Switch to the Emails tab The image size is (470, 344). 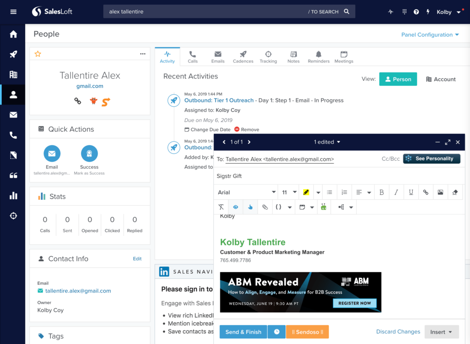218,56
